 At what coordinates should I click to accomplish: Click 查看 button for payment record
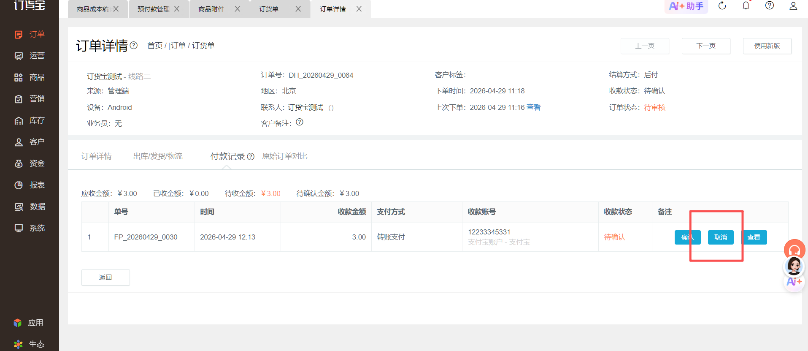pyautogui.click(x=754, y=237)
